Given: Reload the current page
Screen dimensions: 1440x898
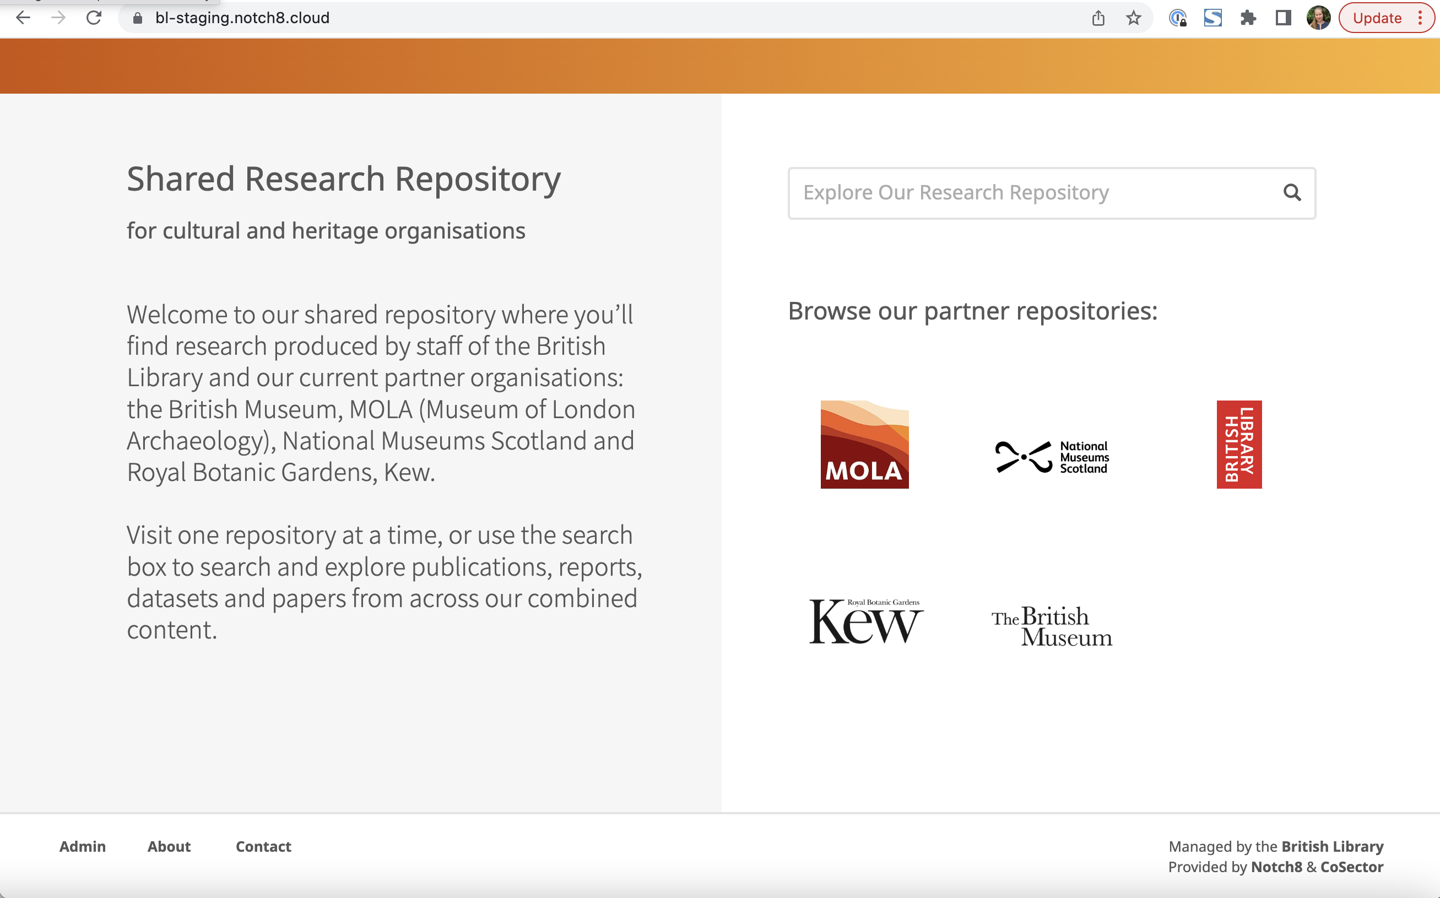Looking at the screenshot, I should [x=94, y=18].
